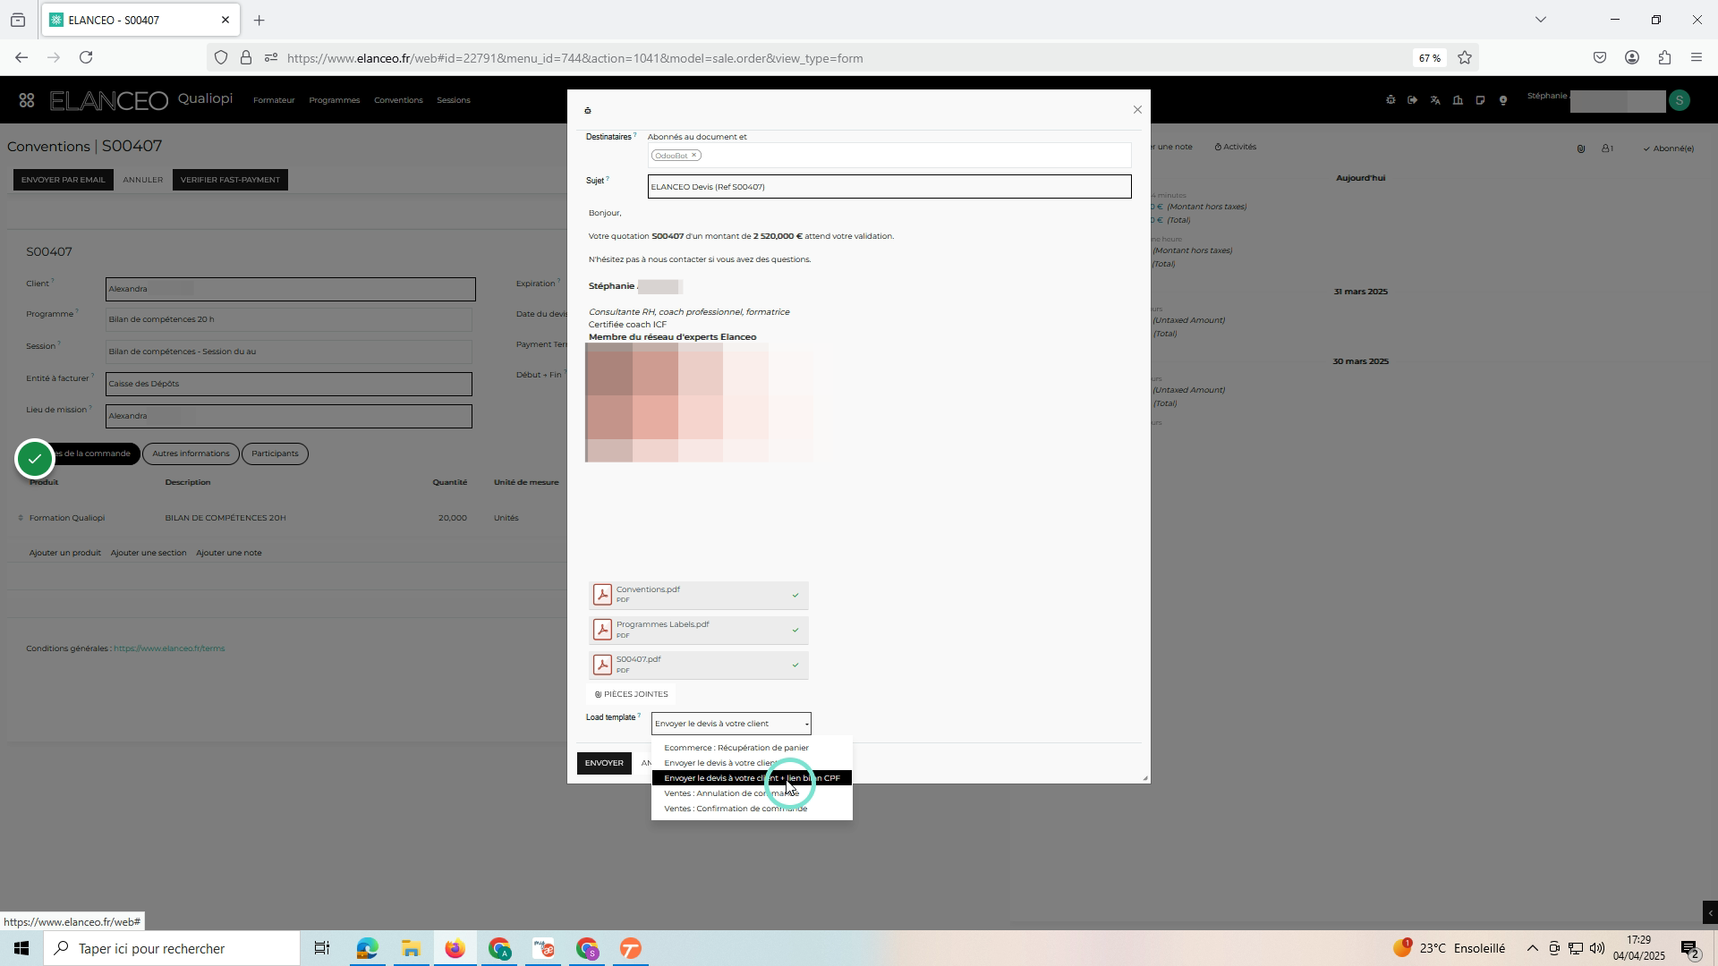Open the Formateur menu

(274, 100)
